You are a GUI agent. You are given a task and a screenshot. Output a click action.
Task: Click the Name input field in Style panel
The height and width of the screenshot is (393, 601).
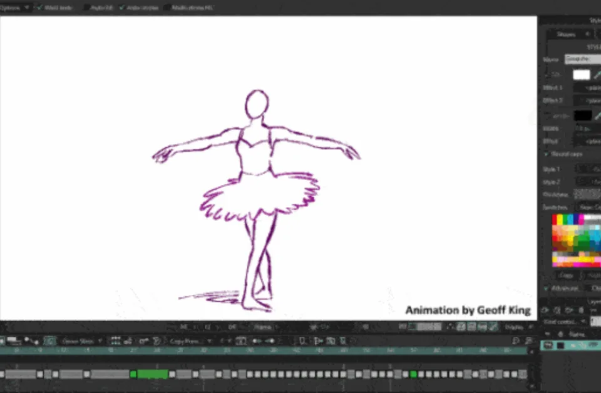(583, 59)
